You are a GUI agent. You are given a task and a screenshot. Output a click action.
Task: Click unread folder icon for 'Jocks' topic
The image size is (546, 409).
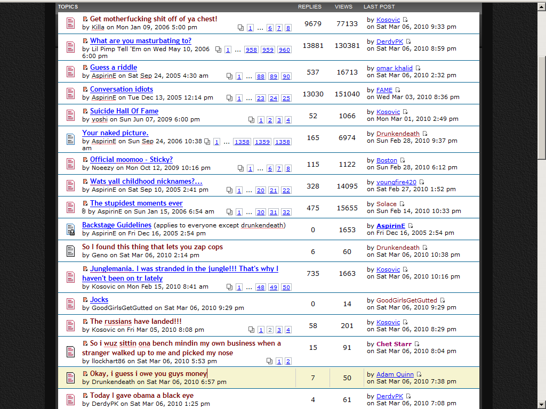70,304
